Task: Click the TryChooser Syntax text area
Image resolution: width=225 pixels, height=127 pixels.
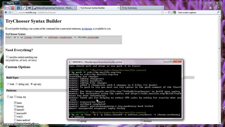Action: pos(64,40)
